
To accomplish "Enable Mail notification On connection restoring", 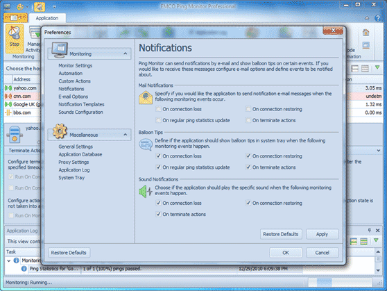I will [x=248, y=109].
